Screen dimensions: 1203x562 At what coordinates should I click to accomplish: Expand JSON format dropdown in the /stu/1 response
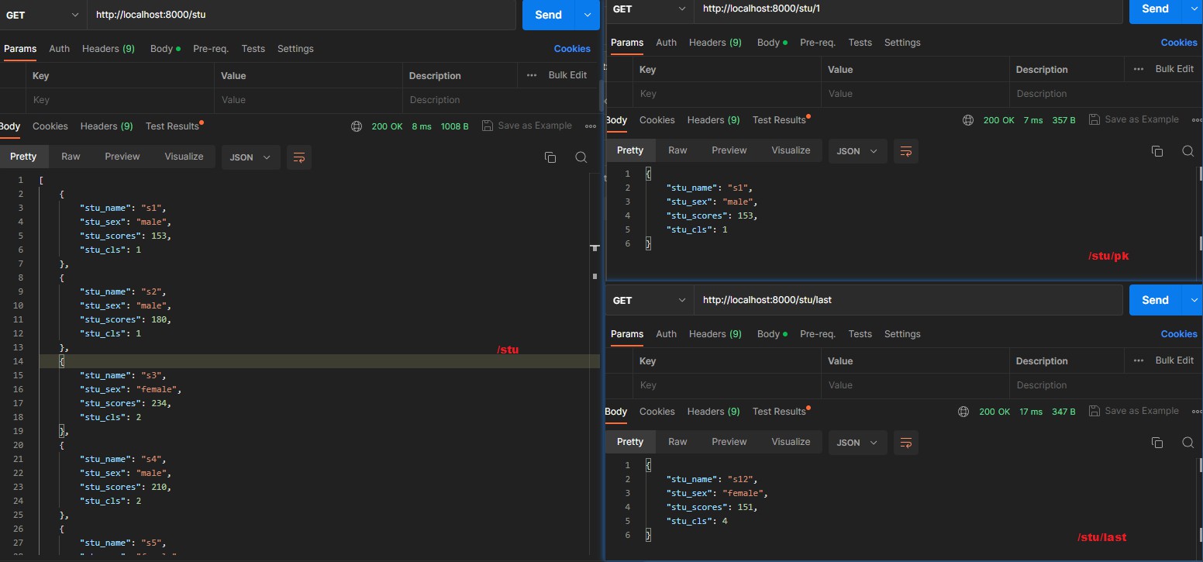pos(857,151)
